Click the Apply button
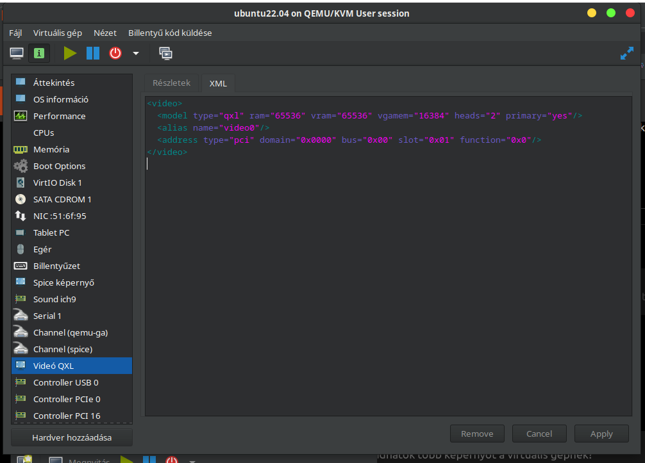This screenshot has height=463, width=645. (x=601, y=434)
